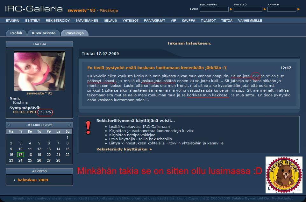Image resolution: width=306 pixels, height=202 pixels.
Task: Switch to the Päiväkirja tab
Action: tap(75, 33)
